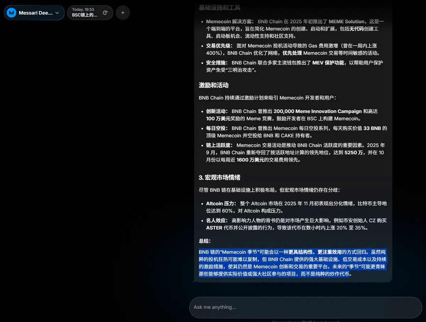This screenshot has width=426, height=322.
Task: Click the 'ASTER' bold token name
Action: pyautogui.click(x=214, y=228)
